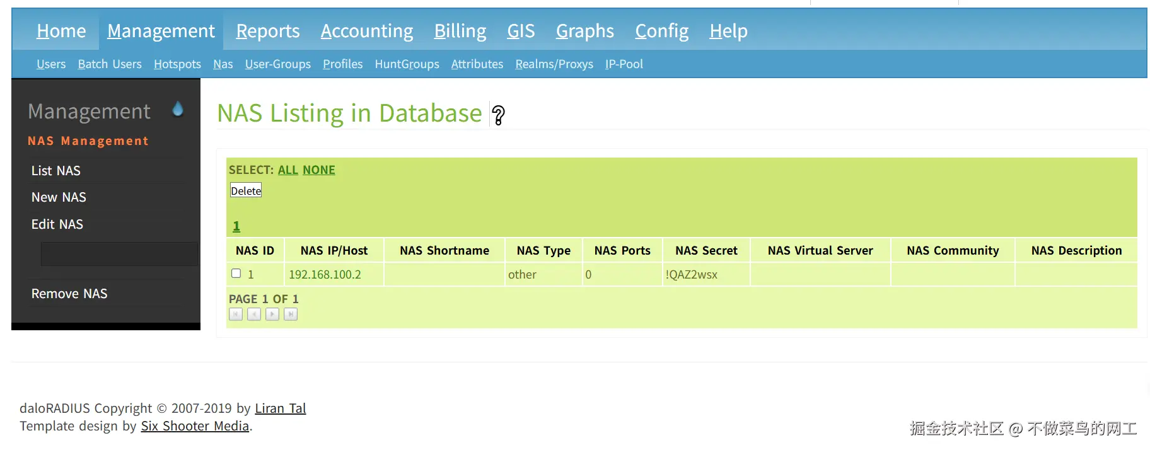Open the Batch Users submenu link
Viewport: 1150px width, 450px height.
(x=110, y=64)
